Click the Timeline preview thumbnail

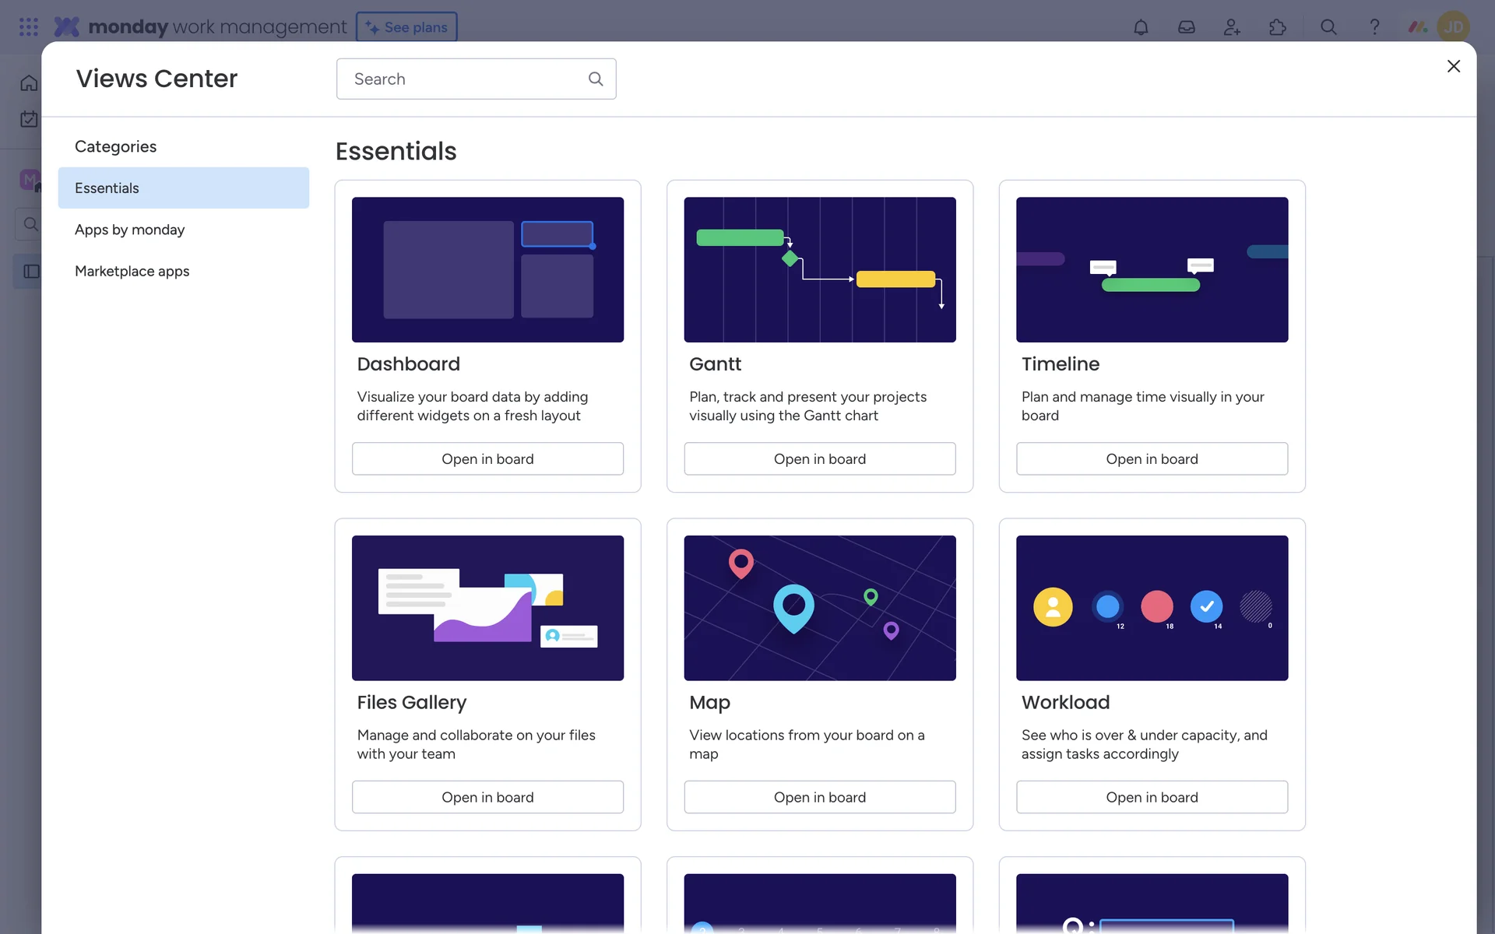[x=1152, y=269]
